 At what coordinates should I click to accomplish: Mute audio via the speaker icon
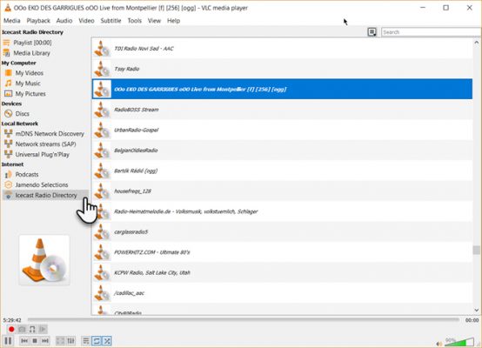point(439,344)
